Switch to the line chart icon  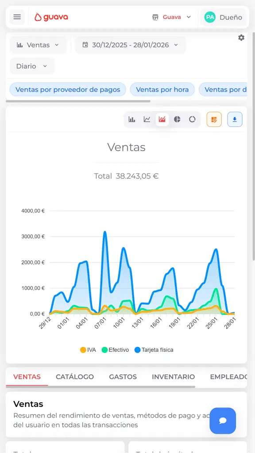(x=147, y=119)
